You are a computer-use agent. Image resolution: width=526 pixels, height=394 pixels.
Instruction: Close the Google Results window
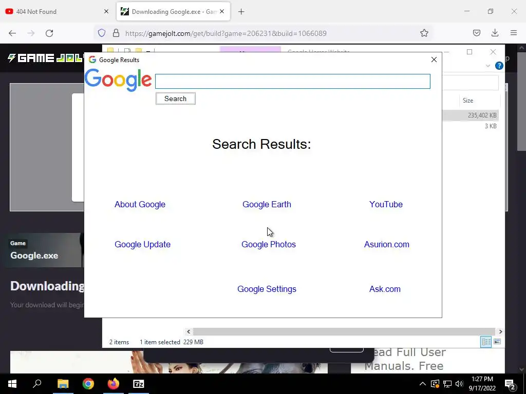(x=434, y=60)
